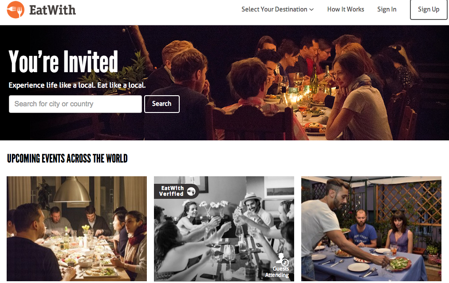Open the outdoor terrace event thumbnail
Screen dimensions: 449x283
pyautogui.click(x=371, y=229)
